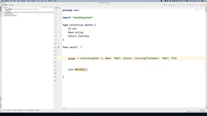This screenshot has width=207, height=116.
Task: Open Terminal tool window tab
Action: pyautogui.click(x=21, y=110)
